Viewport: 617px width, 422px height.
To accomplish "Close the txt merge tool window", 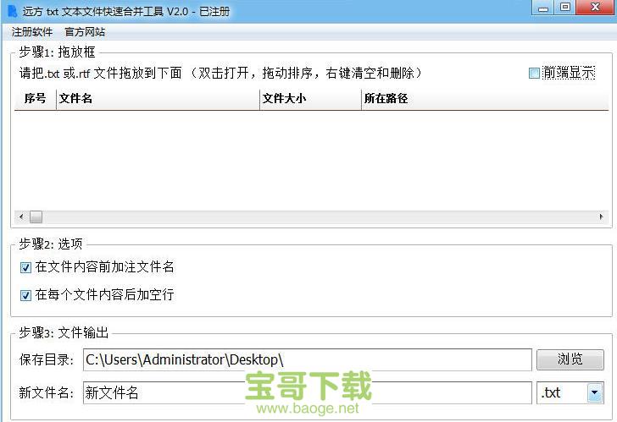I will 595,8.
